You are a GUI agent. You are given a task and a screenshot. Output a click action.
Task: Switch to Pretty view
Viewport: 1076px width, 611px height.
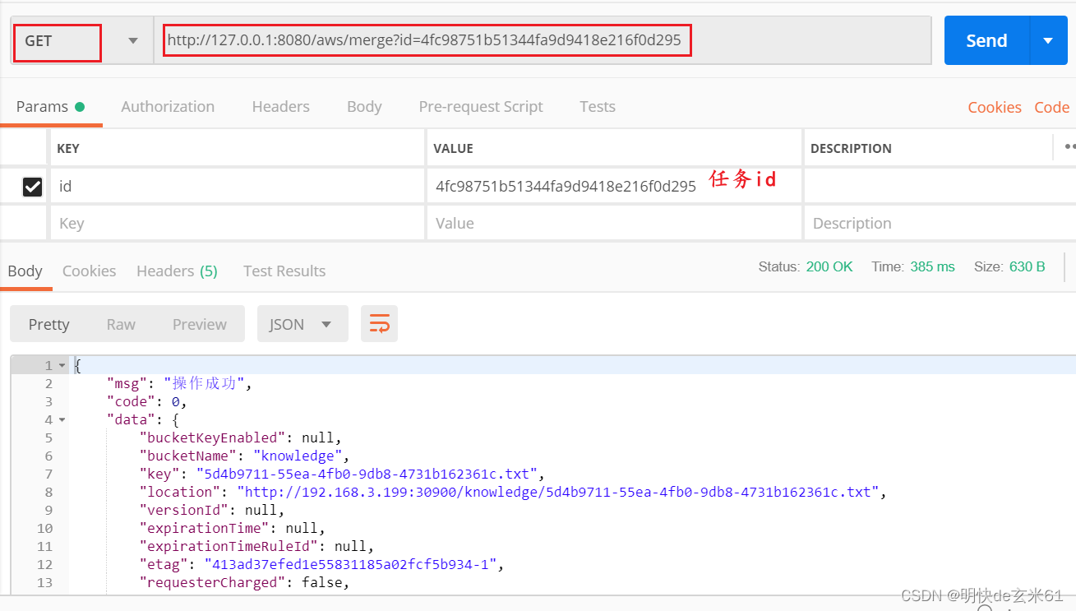(x=49, y=325)
